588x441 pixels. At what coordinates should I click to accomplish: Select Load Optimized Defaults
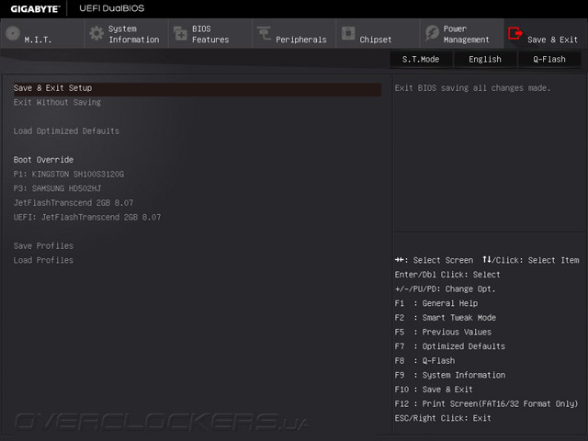coord(66,130)
